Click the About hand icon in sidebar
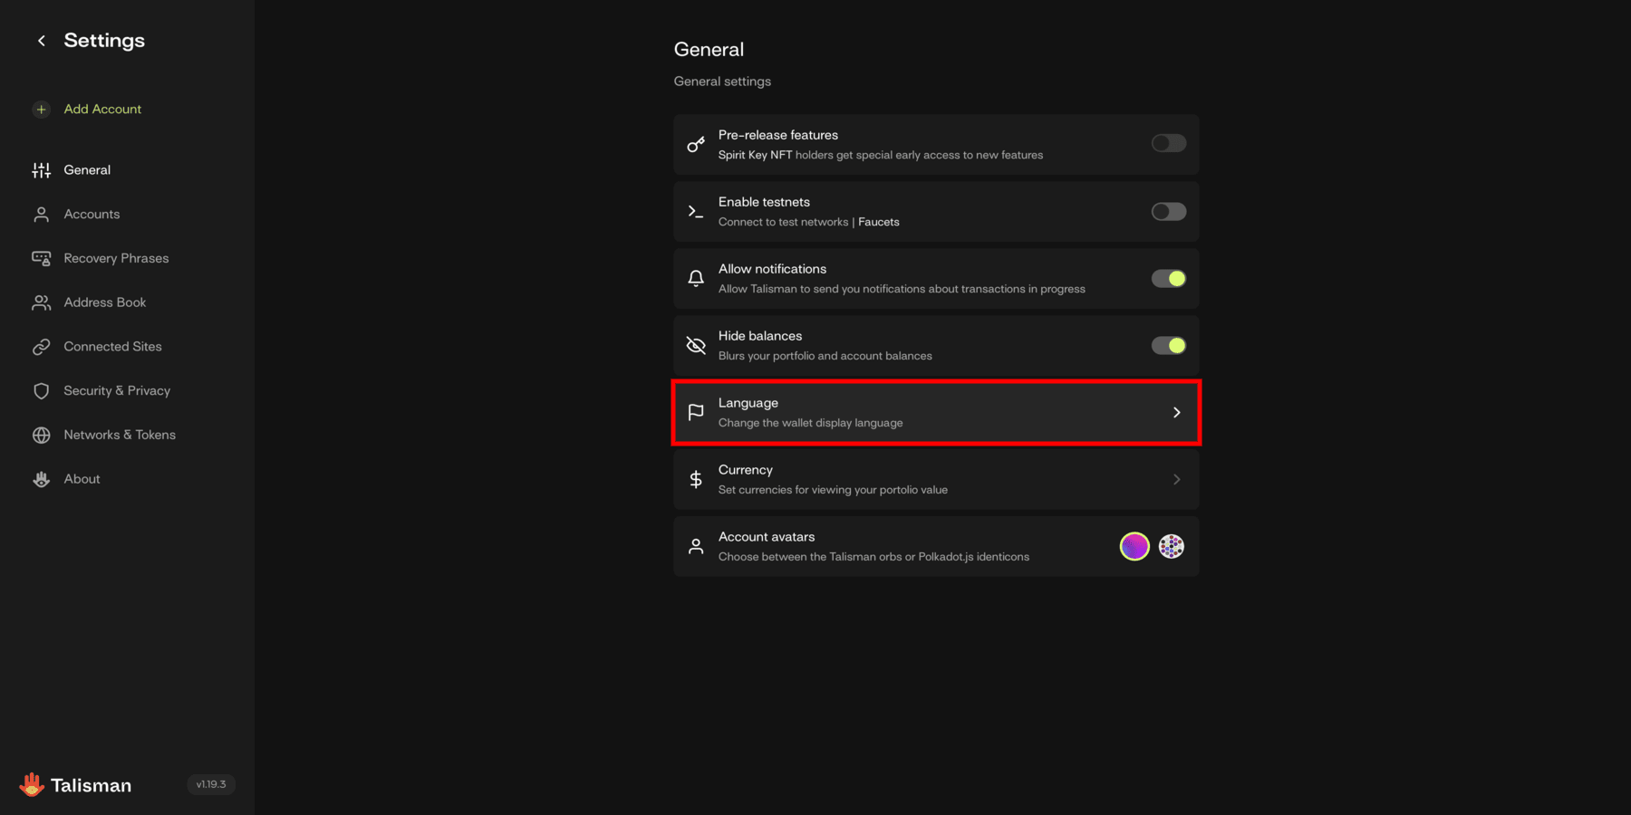The height and width of the screenshot is (815, 1631). point(42,479)
